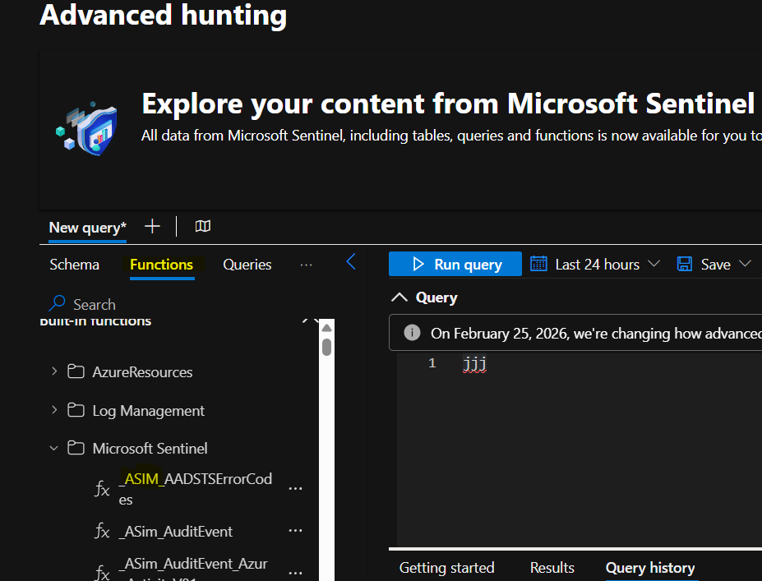
Task: Click line number 1 in the editor
Action: click(432, 363)
